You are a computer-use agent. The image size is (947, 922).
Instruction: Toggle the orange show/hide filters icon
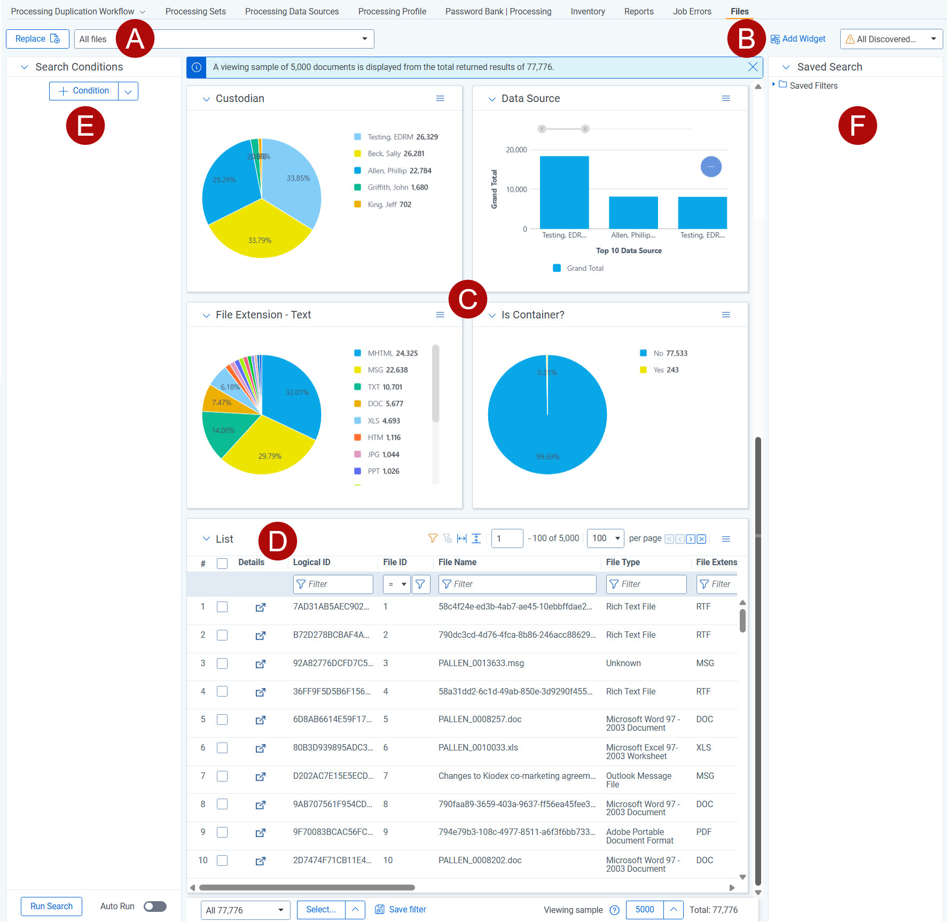[x=433, y=538]
